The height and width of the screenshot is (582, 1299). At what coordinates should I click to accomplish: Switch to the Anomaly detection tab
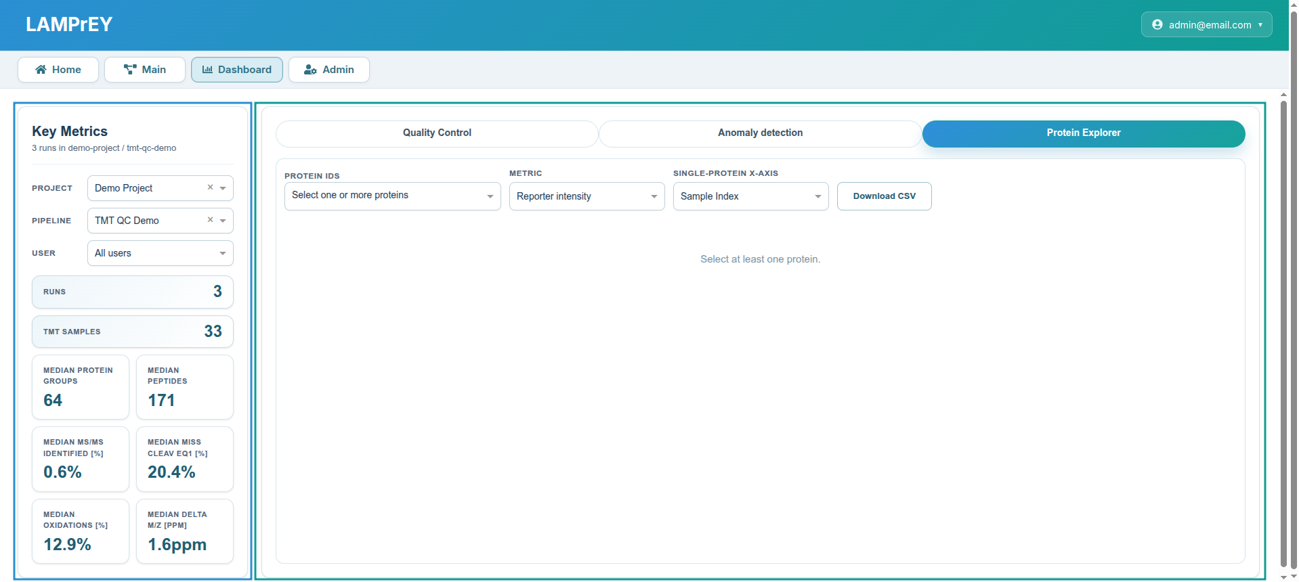(x=760, y=133)
